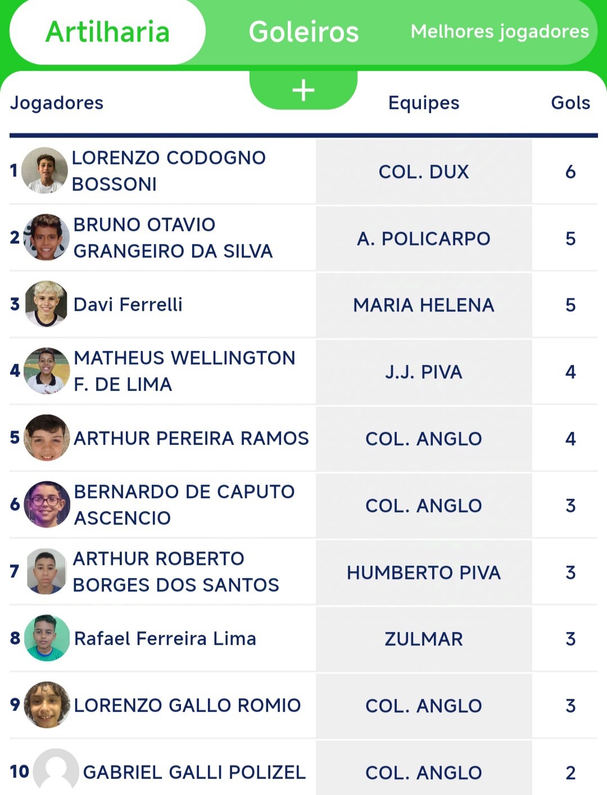Viewport: 607px width, 795px height.
Task: Tap Arthur Pereira Ramos's avatar
Action: (x=47, y=437)
